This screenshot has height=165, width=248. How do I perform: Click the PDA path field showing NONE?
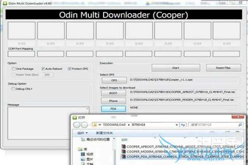[184, 108]
